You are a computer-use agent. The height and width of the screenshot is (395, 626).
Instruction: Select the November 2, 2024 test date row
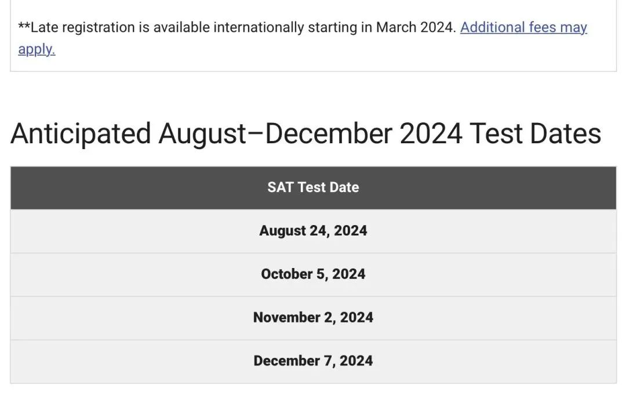313,317
